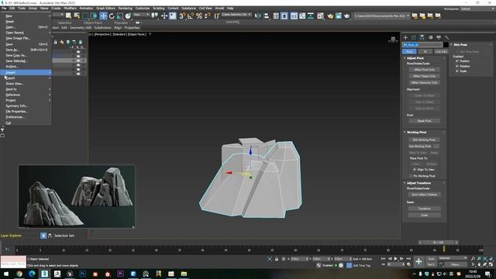Click the Affect Pivot Only button
Screen dimensions: 496x279
point(424,70)
